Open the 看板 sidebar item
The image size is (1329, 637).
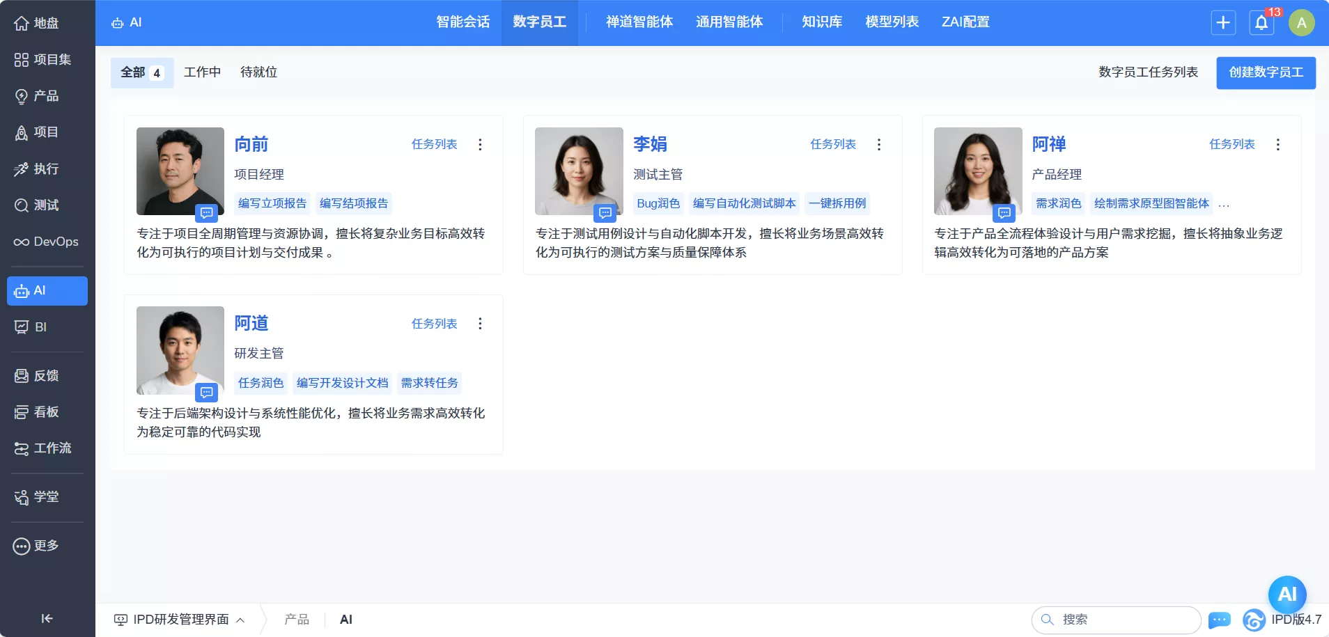coord(43,411)
